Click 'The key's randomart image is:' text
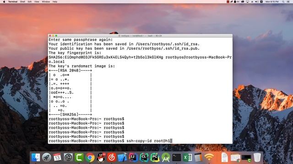This screenshot has height=164, width=293. 82,66
